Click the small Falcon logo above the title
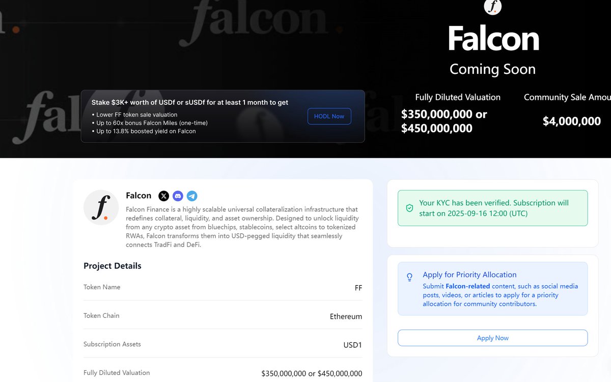The height and width of the screenshot is (382, 611). (493, 7)
